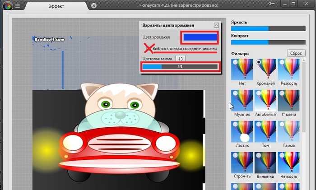The height and width of the screenshot is (190, 316).
Task: Toggle Выбрать только соседние пиксели checkbox
Action: (149, 49)
